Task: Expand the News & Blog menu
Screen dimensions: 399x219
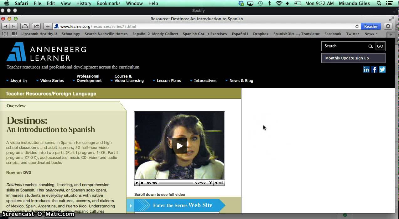Action: coord(239,81)
